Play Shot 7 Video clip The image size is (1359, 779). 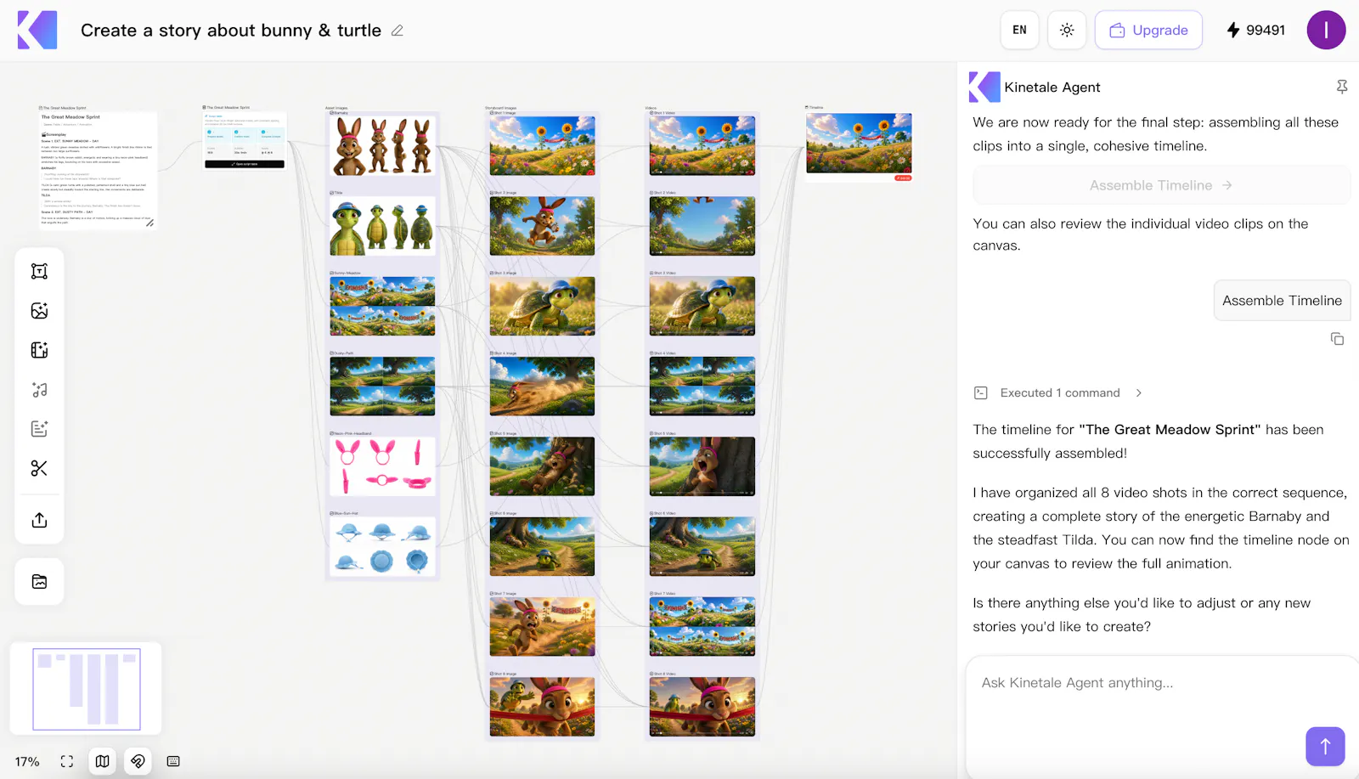702,626
